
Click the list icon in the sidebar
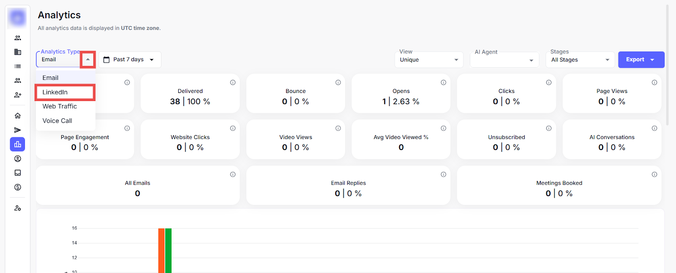[x=18, y=66]
